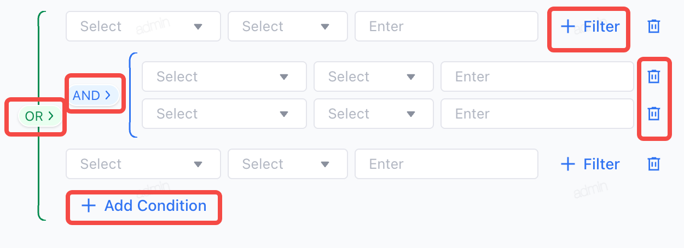Delete the first filter row via trash icon

tap(653, 26)
